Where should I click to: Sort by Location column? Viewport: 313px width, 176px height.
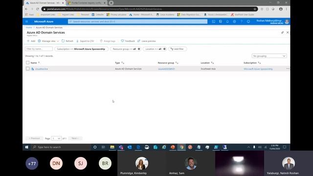coord(207,63)
